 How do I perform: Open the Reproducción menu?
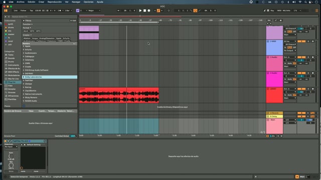pos(55,2)
